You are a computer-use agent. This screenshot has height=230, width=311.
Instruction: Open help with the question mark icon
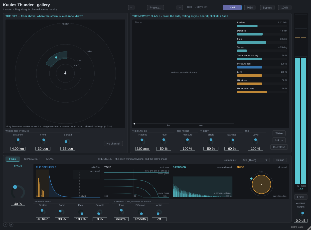click(5, 225)
